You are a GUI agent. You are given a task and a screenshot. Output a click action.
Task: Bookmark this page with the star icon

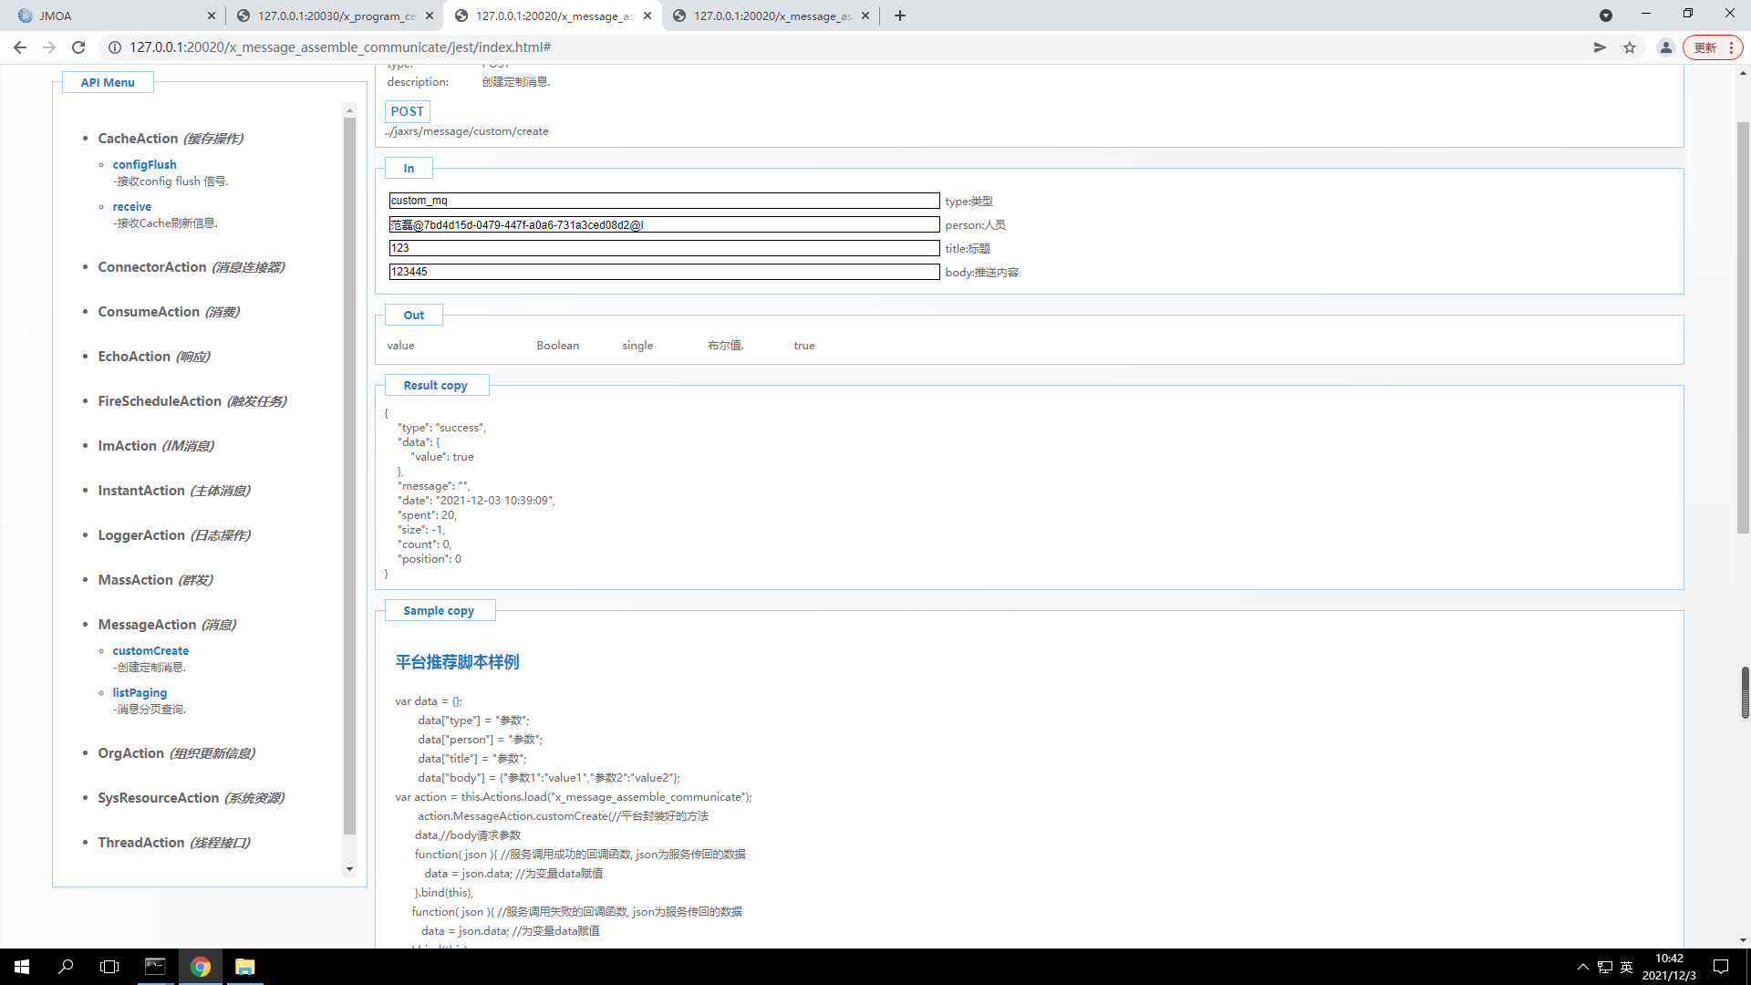1630,47
